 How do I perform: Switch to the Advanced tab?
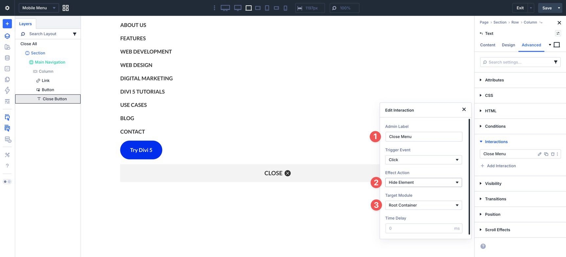click(x=531, y=45)
